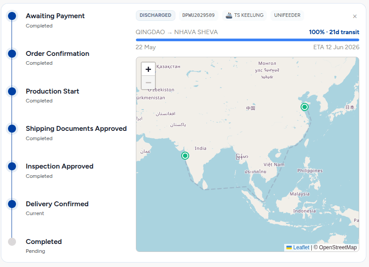The height and width of the screenshot is (267, 369).
Task: Click the 'Indonesia' label on the map
Action: (x=305, y=211)
